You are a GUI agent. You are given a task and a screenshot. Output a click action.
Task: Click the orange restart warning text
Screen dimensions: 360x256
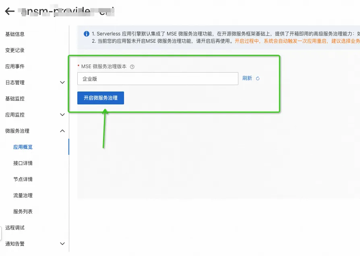click(297, 41)
